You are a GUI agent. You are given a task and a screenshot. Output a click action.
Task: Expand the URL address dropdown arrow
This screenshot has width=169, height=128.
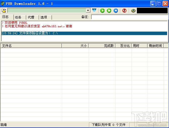click(88, 10)
